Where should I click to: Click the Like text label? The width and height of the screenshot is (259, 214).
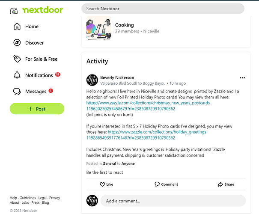pos(110,184)
